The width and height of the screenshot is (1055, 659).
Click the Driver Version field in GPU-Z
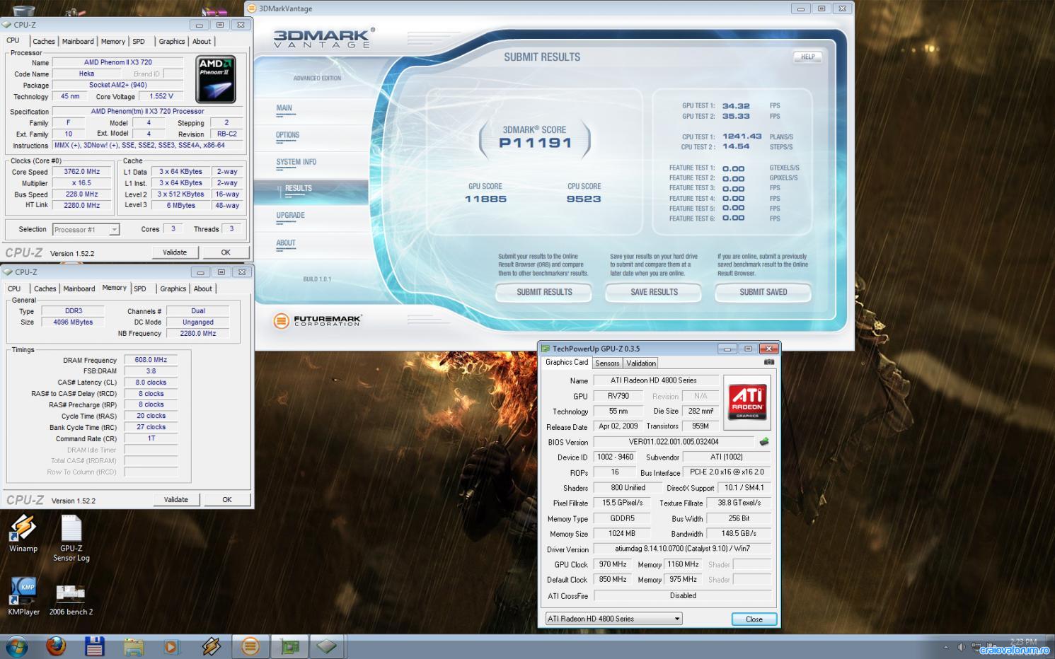pyautogui.click(x=682, y=549)
